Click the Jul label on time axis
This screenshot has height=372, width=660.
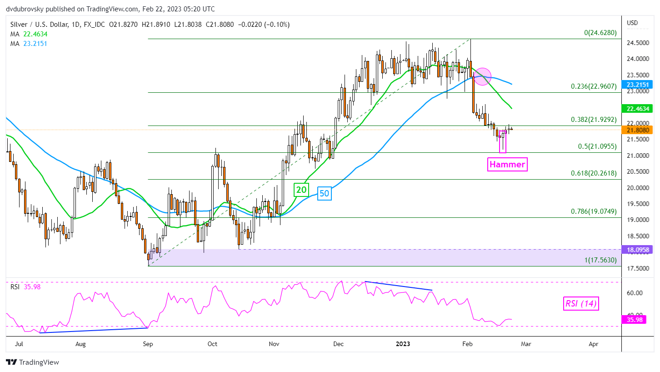click(19, 344)
